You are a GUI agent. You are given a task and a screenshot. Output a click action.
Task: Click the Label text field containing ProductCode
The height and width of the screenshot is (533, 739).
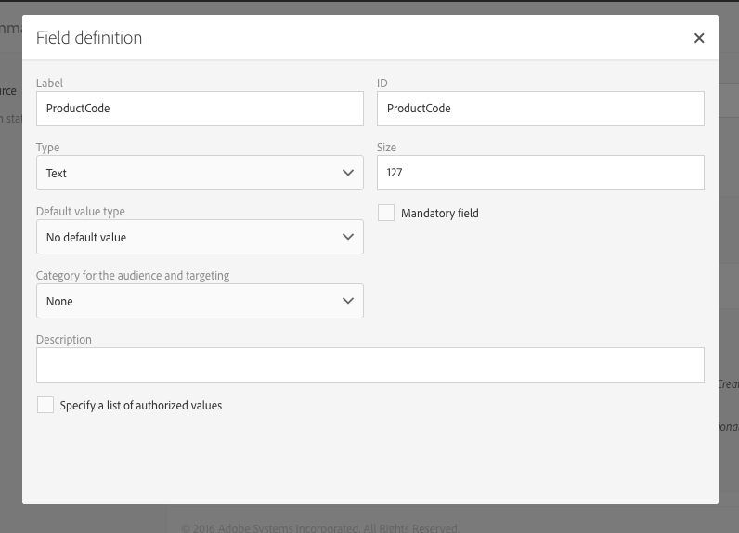(x=199, y=109)
